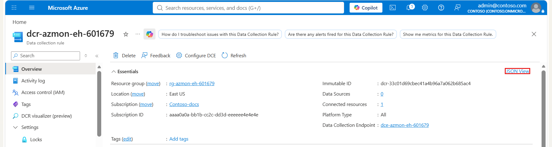Click move link next to Location
This screenshot has width=552, height=147.
point(138,94)
